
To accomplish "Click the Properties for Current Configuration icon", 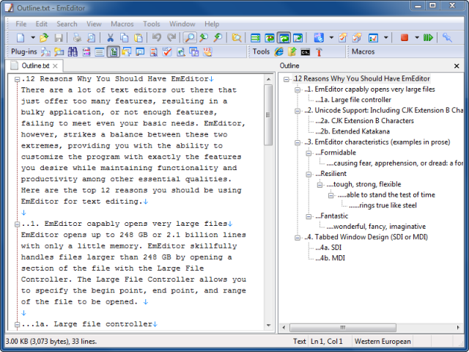I will 343,37.
